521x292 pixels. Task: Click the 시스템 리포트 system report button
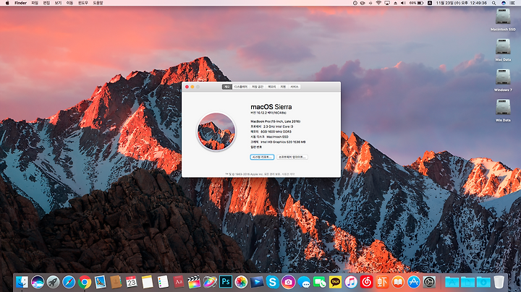click(262, 157)
